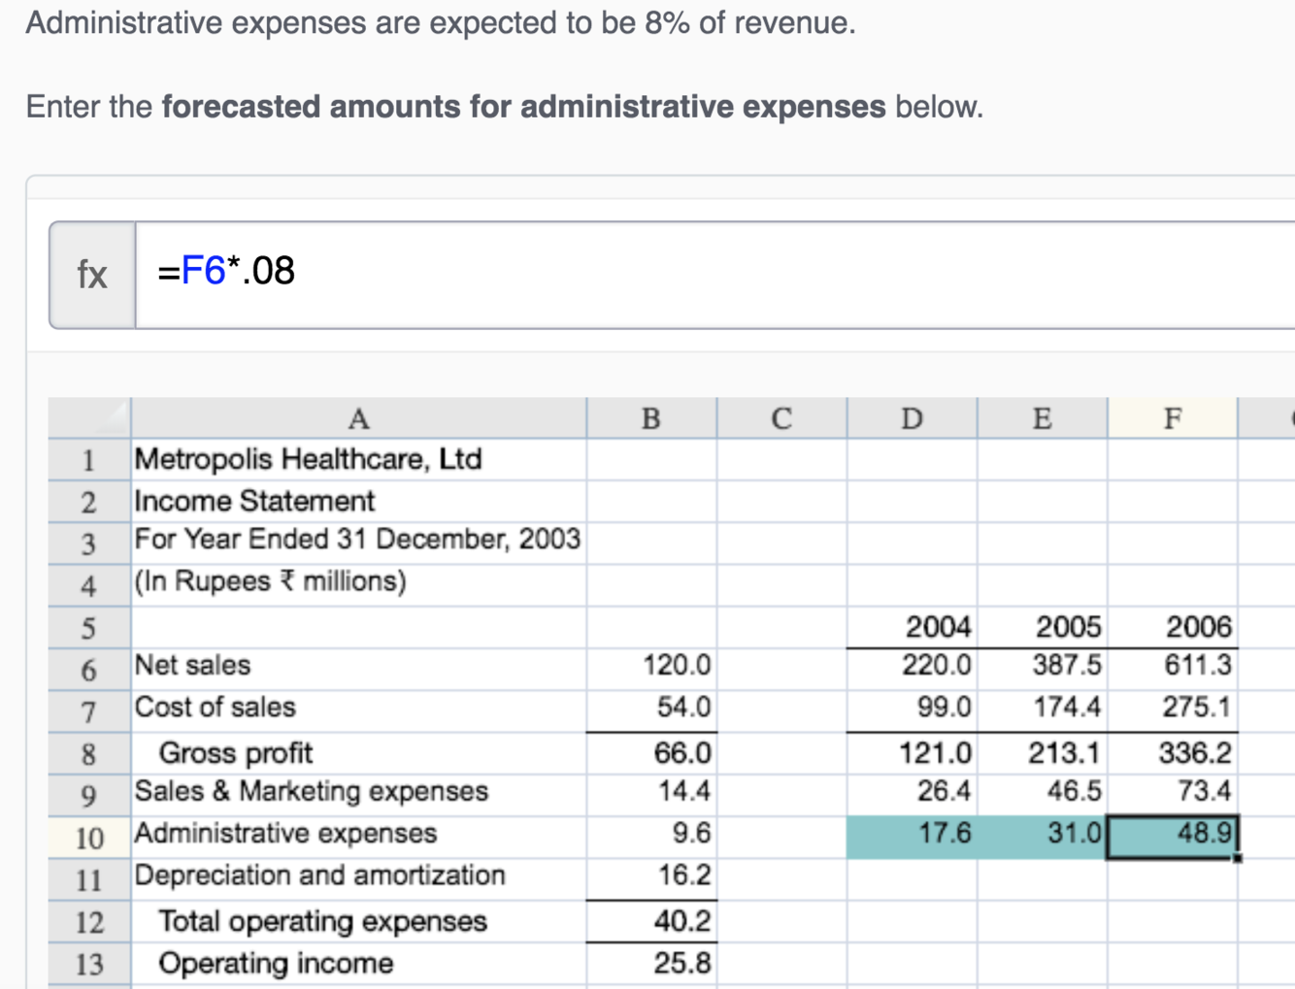Click Gross profit 2006 value 336.2
Image resolution: width=1295 pixels, height=989 pixels.
point(1173,753)
